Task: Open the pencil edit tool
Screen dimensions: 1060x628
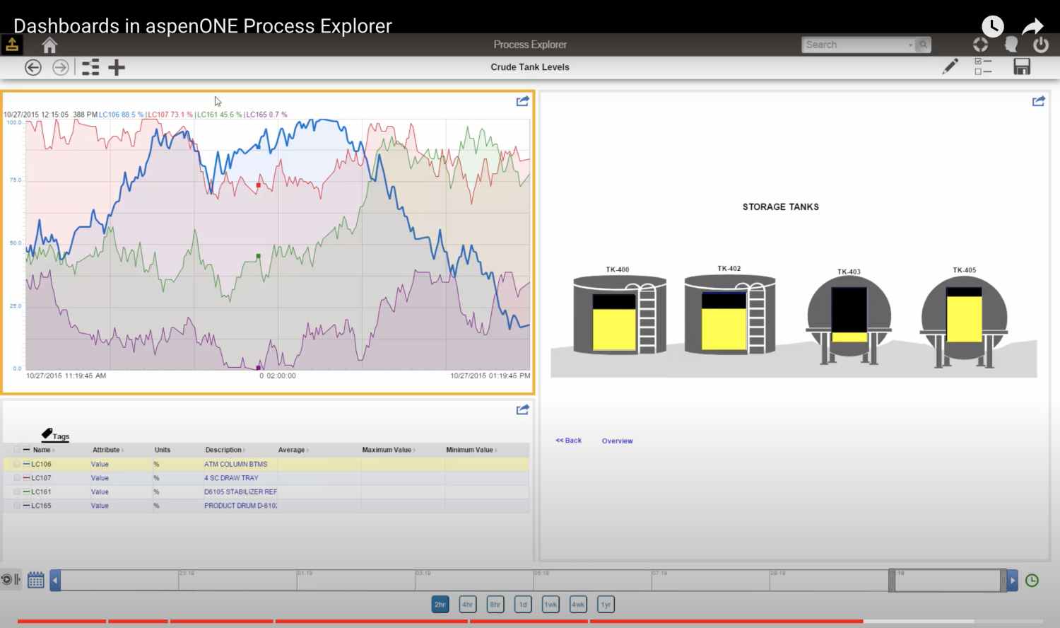Action: 950,66
